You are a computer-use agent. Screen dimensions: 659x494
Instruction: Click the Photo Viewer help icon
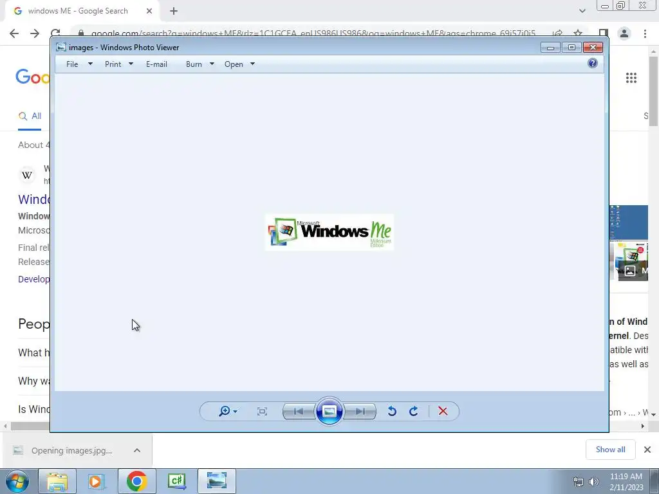[x=593, y=64]
